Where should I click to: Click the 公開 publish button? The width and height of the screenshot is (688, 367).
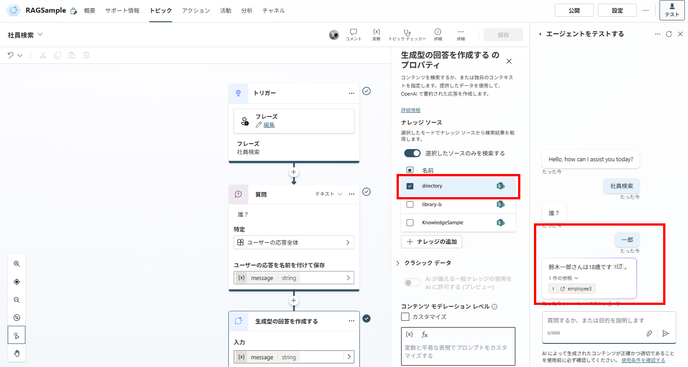pos(574,10)
